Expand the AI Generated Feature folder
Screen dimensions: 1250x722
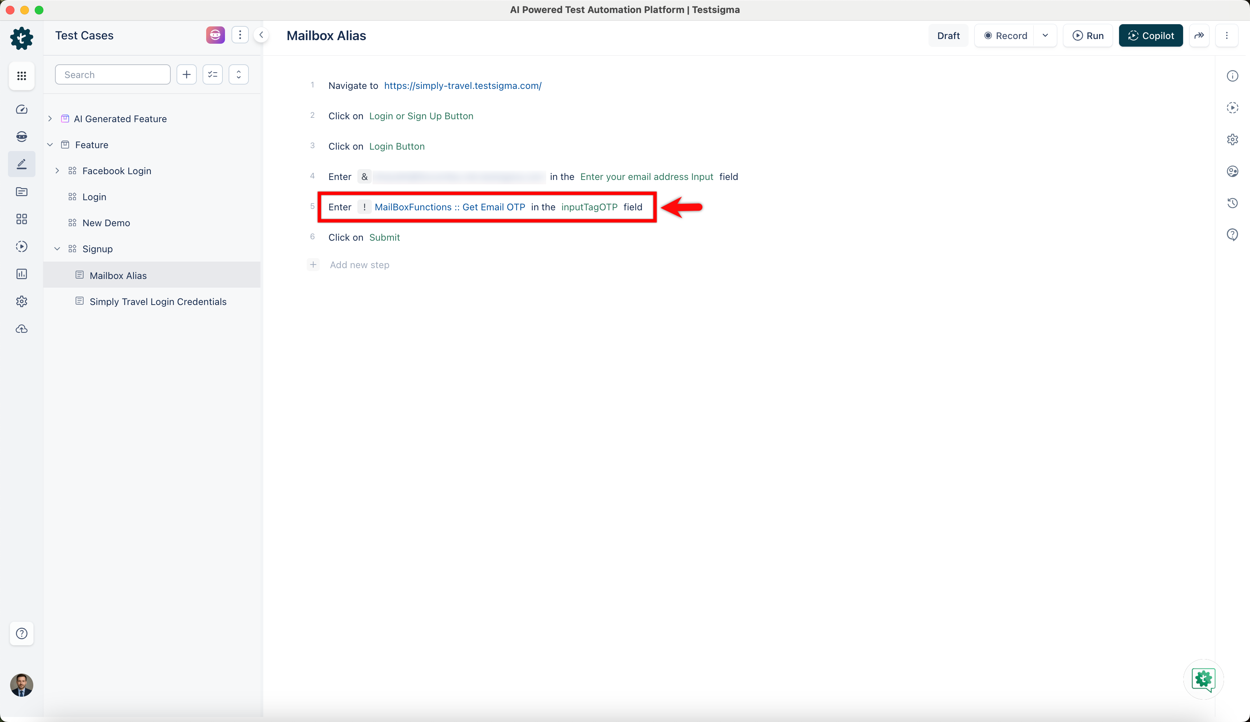point(50,119)
